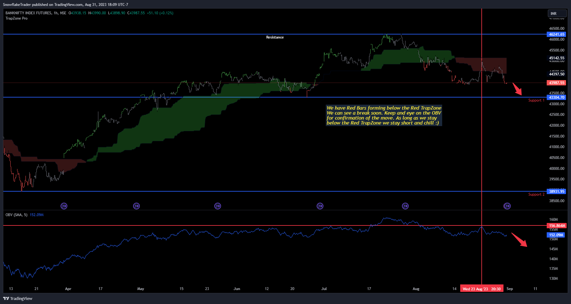Click the 42000.00 level on price scale
The height and width of the screenshot is (304, 571).
pyautogui.click(x=557, y=125)
